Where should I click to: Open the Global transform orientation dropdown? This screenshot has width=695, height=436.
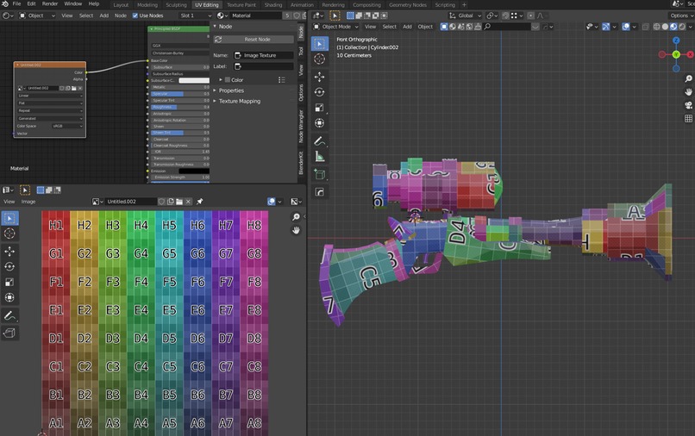466,16
